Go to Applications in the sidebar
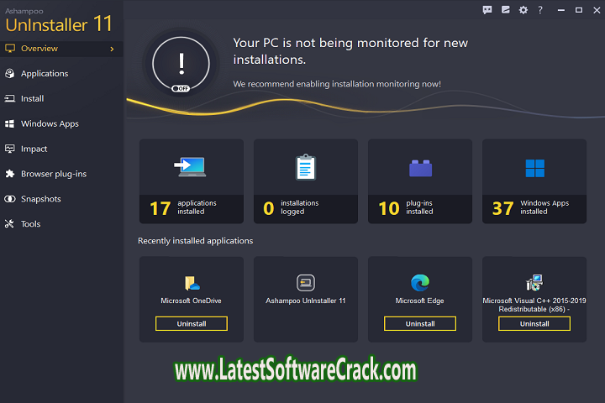 44,74
